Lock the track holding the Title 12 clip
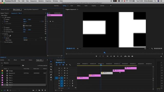This screenshot has height=92, width=164. point(59,73)
